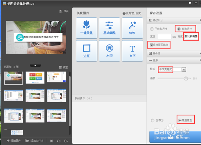Click the 我的操作 (0) operations header
Viewport: 201px width, 145px height.
pyautogui.click(x=109, y=98)
